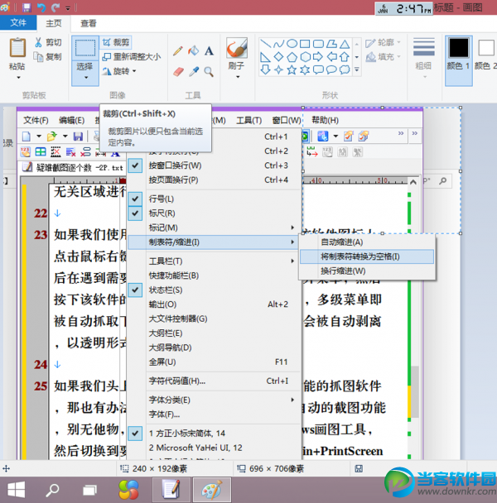Screen dimensions: 497x503
Task: Open the Windows Start button
Action: click(16, 490)
